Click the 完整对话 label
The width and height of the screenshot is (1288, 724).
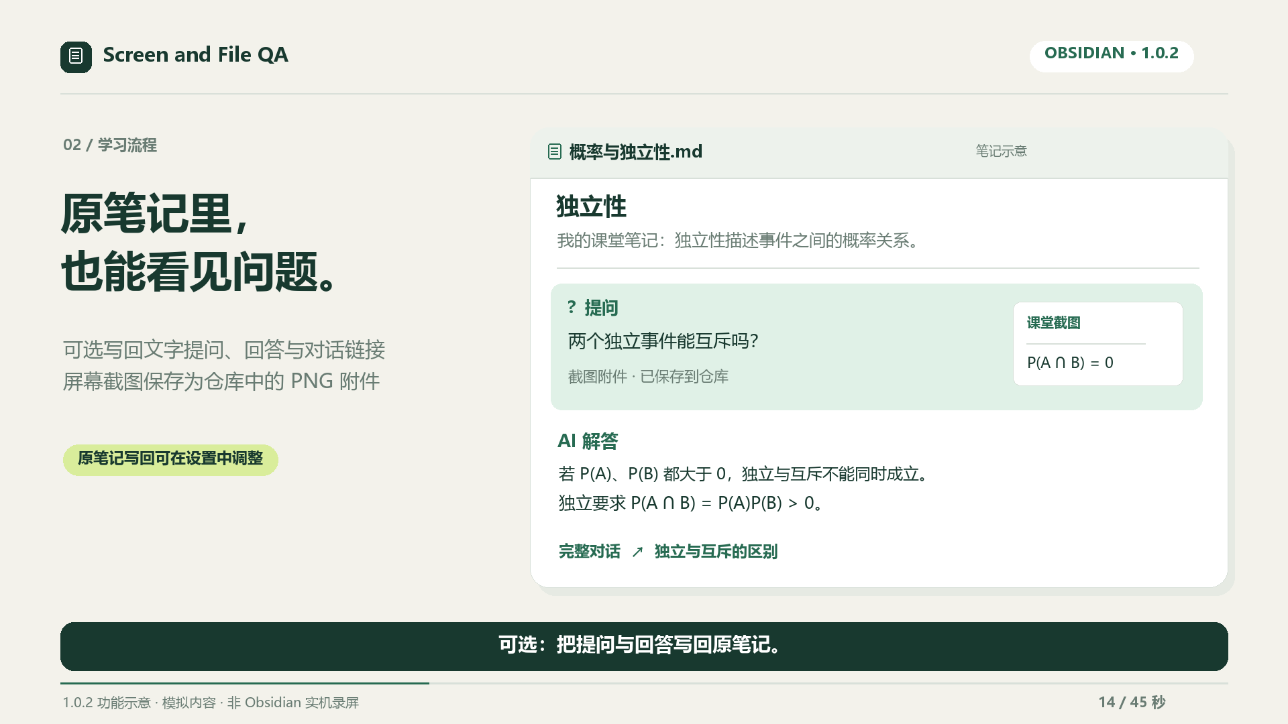click(590, 552)
